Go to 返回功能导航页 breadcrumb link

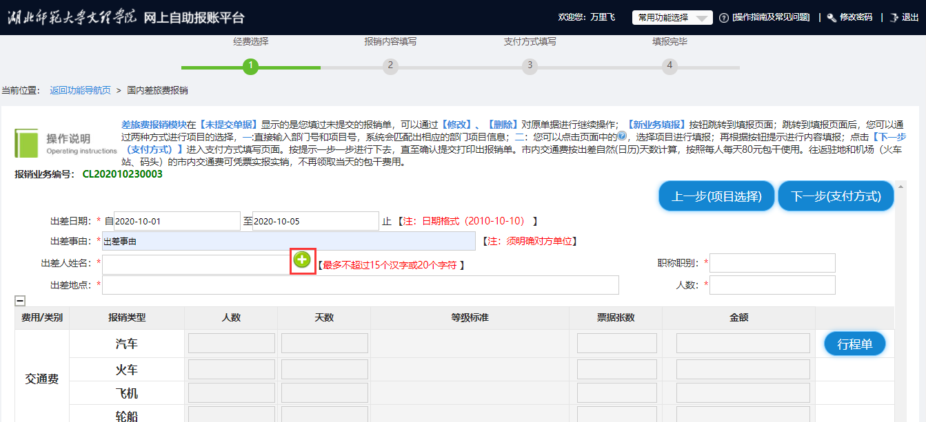80,90
